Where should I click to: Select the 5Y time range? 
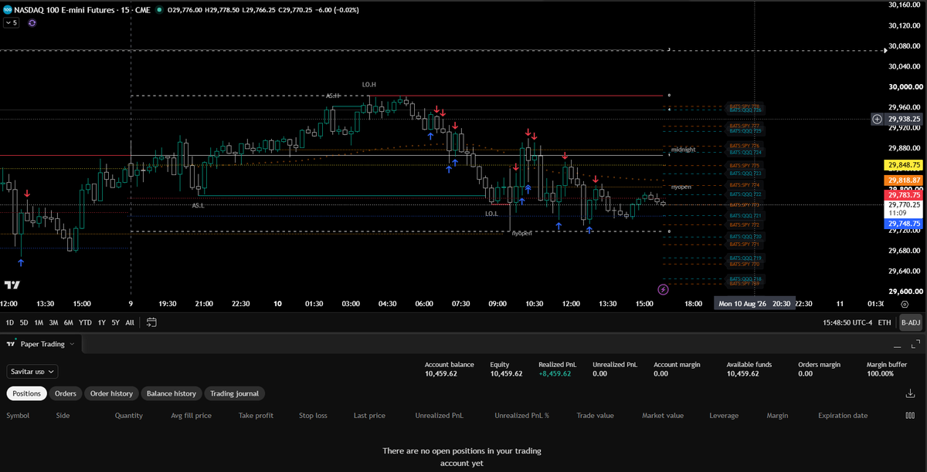(x=115, y=322)
